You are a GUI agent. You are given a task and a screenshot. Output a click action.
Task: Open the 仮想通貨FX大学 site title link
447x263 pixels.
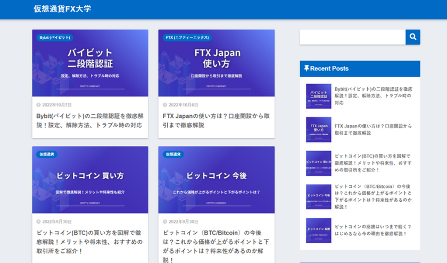62,9
